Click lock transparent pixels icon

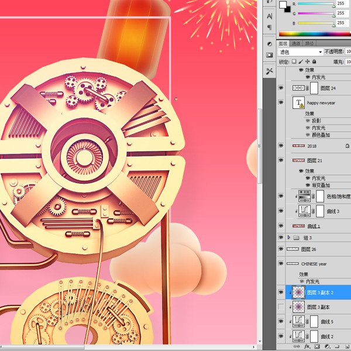pos(294,61)
